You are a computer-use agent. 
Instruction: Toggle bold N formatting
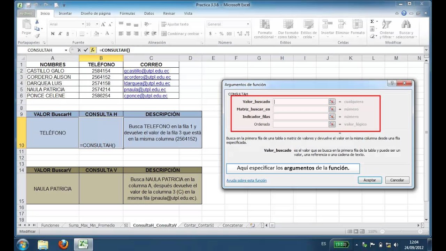pyautogui.click(x=53, y=34)
